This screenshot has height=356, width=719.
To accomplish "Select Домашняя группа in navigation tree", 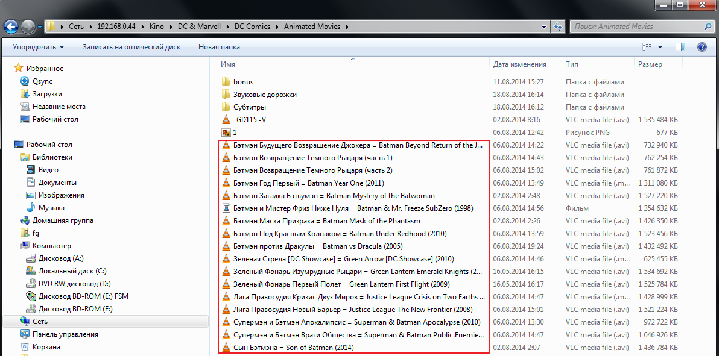I will (63, 220).
